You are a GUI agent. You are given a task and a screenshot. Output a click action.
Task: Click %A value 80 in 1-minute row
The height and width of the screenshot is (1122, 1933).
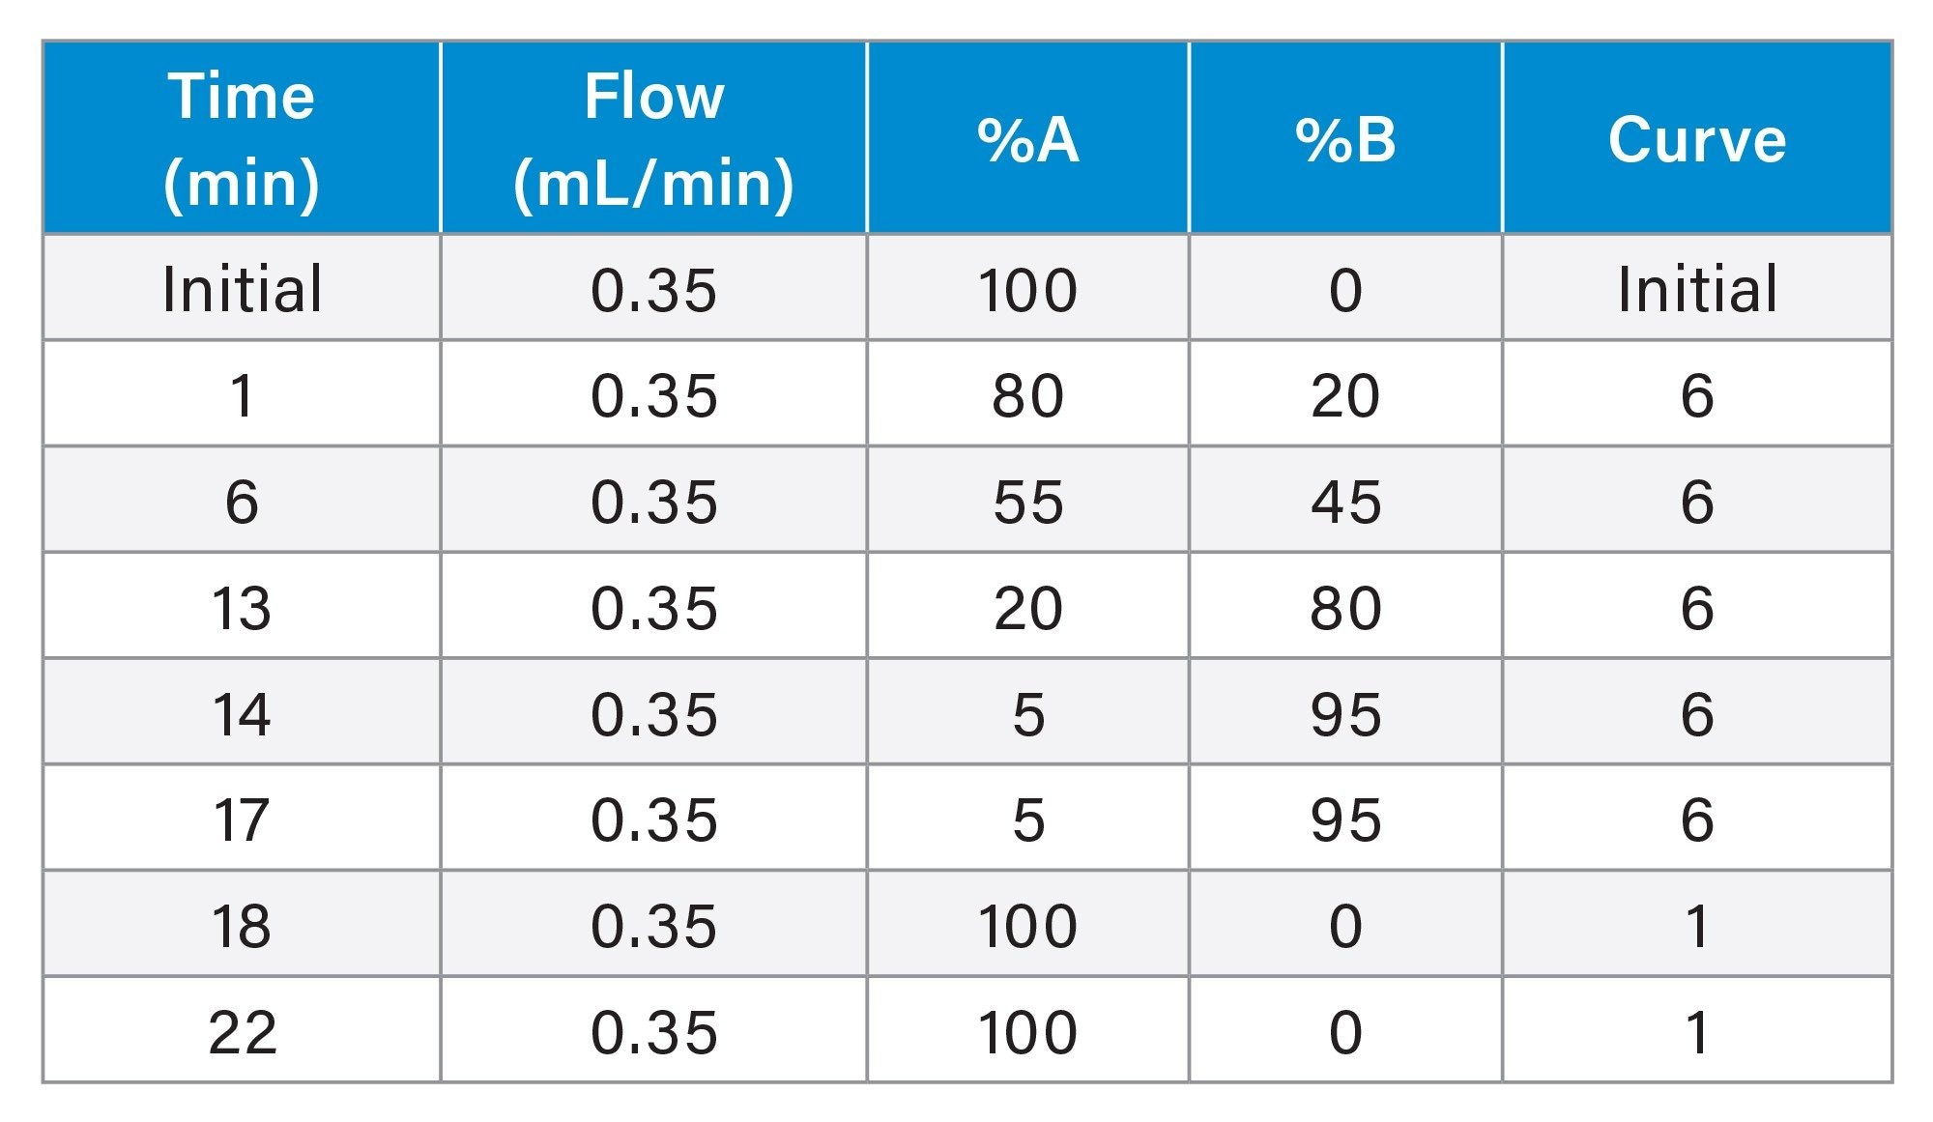pos(1027,395)
